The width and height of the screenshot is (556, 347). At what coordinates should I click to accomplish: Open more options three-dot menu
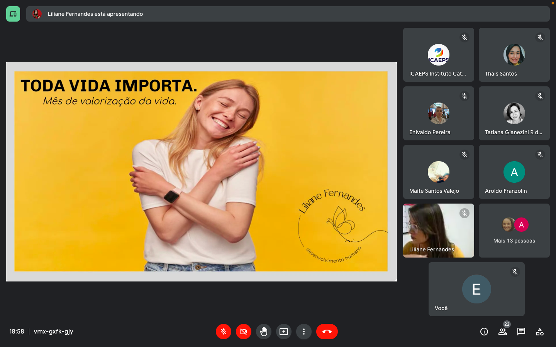pyautogui.click(x=304, y=332)
